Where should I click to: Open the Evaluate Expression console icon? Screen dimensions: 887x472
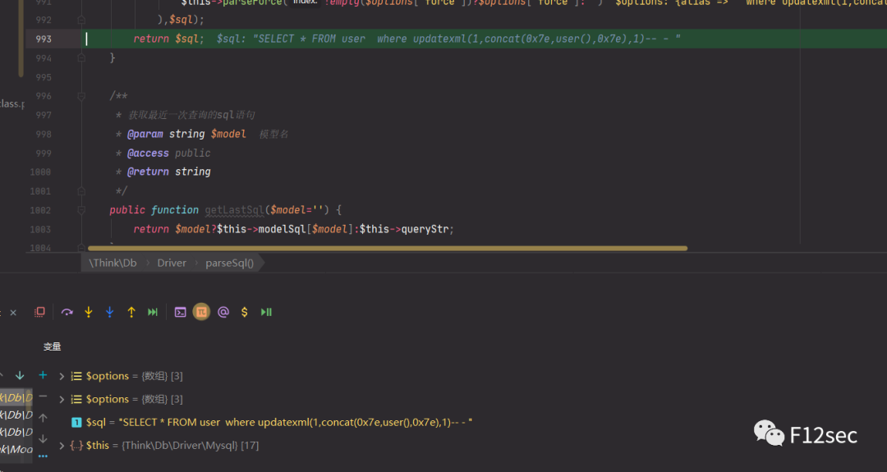[x=181, y=312]
